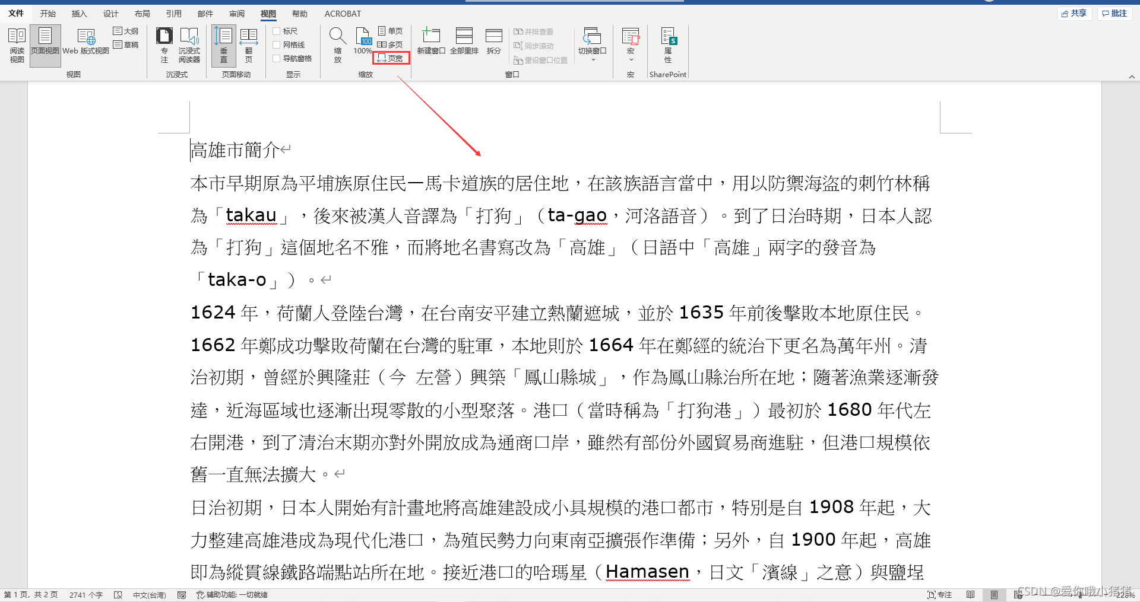Switch to Web layout view (Web 版式视图)
The width and height of the screenshot is (1140, 602).
click(86, 42)
